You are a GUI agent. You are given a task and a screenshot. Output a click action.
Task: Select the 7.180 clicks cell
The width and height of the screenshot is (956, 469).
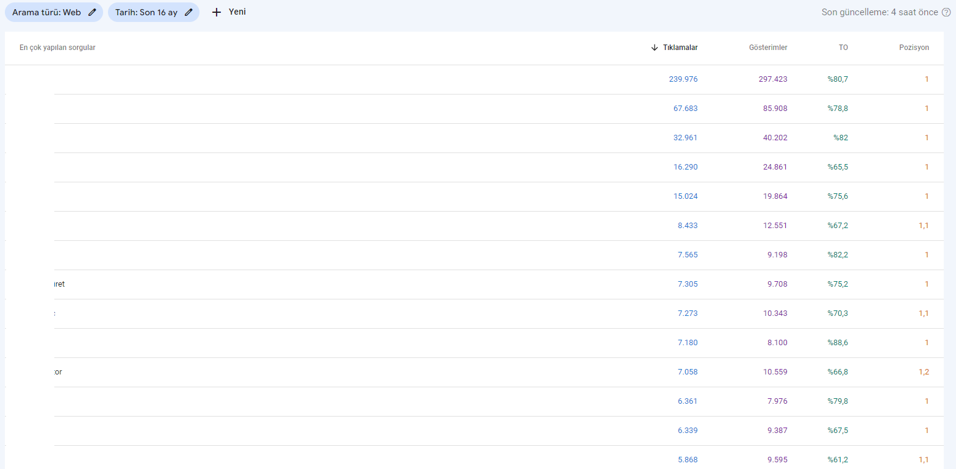tap(688, 343)
